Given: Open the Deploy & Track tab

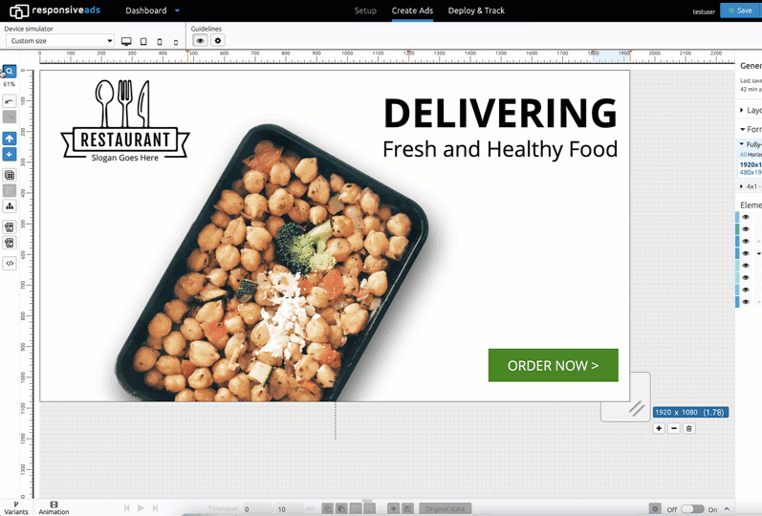Looking at the screenshot, I should coord(476,11).
